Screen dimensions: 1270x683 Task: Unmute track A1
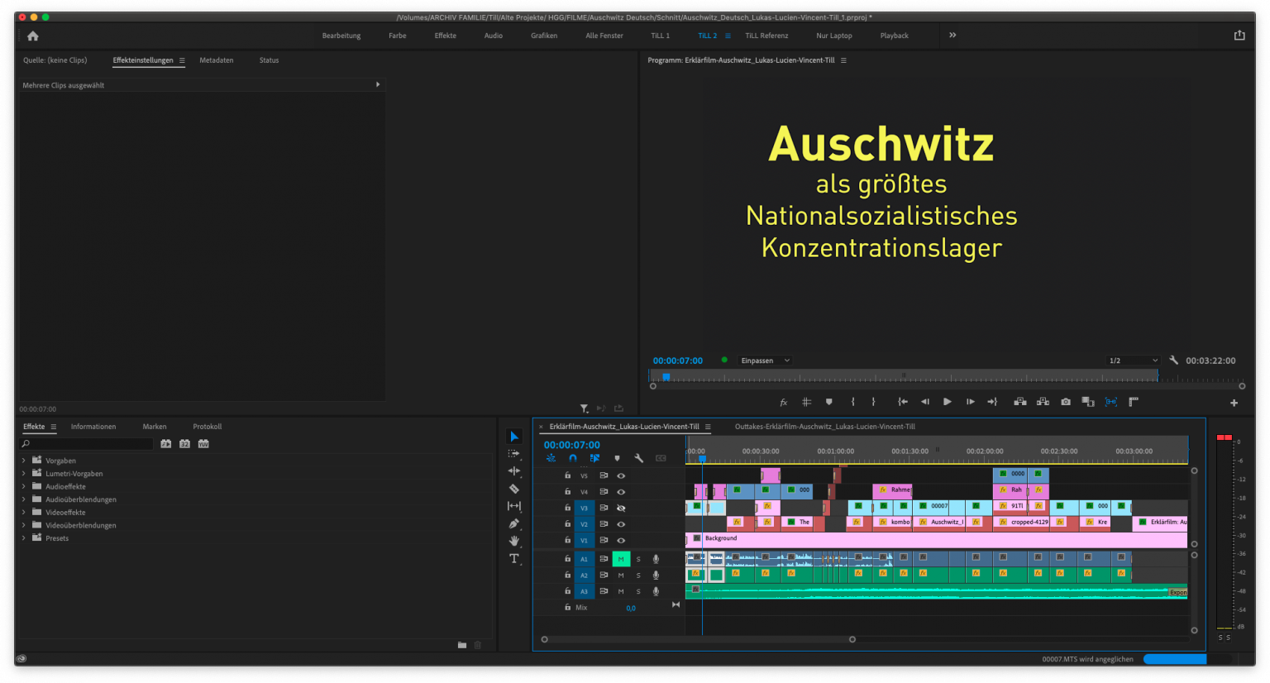coord(621,559)
